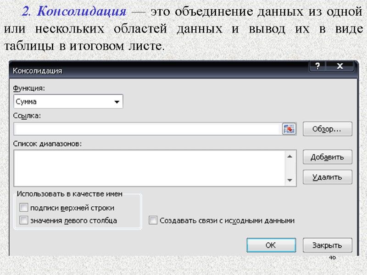Image resolution: width=367 pixels, height=275 pixels.
Task: Close the Консолидация dialog with X
Action: click(x=340, y=66)
